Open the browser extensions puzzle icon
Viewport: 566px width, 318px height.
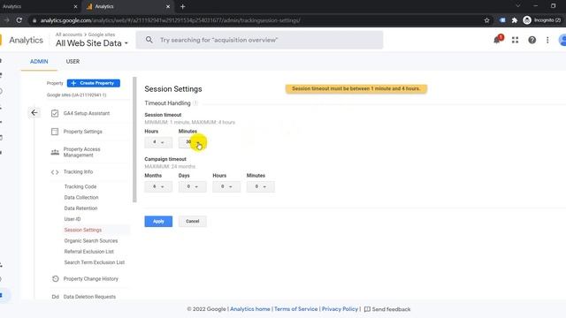515,20
